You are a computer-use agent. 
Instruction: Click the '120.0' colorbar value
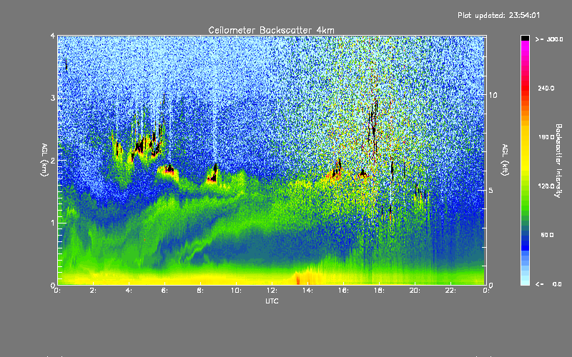pyautogui.click(x=546, y=186)
